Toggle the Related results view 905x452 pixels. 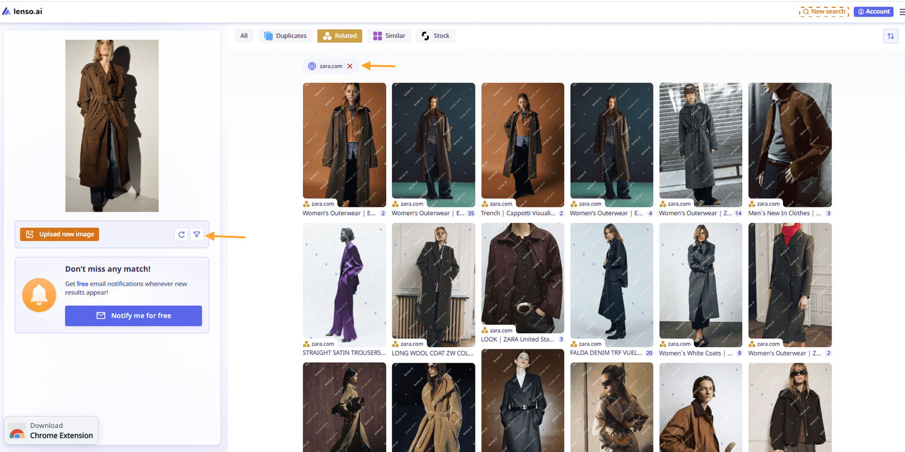tap(340, 36)
